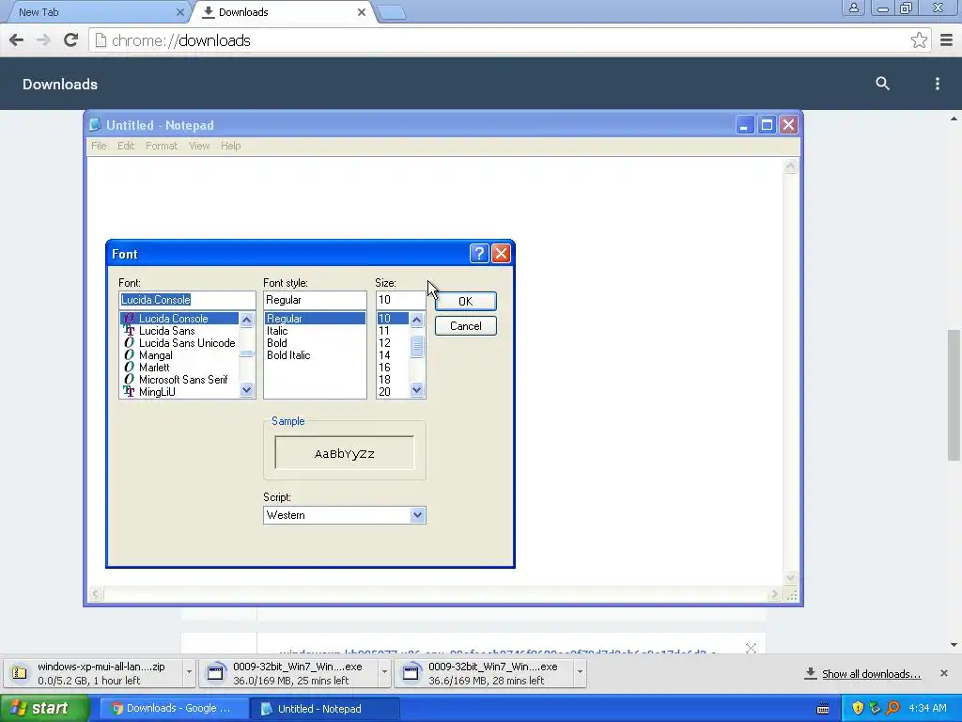The width and height of the screenshot is (962, 722).
Task: Click keyboard icon in taskbar
Action: click(x=823, y=709)
